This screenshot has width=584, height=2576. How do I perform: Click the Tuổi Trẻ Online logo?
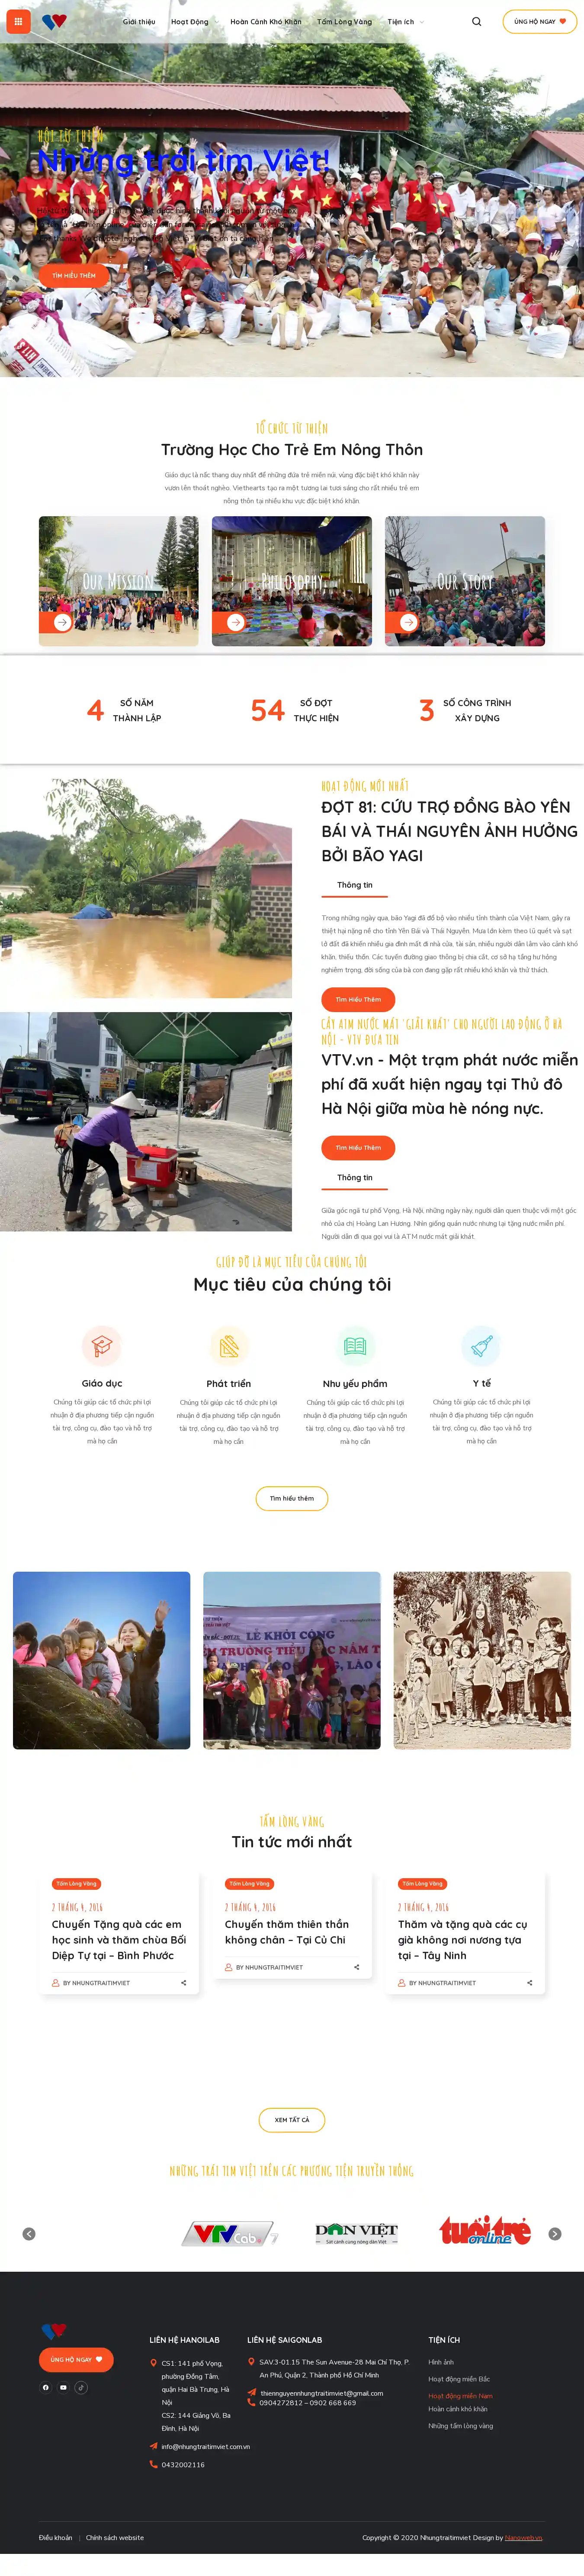[485, 2230]
